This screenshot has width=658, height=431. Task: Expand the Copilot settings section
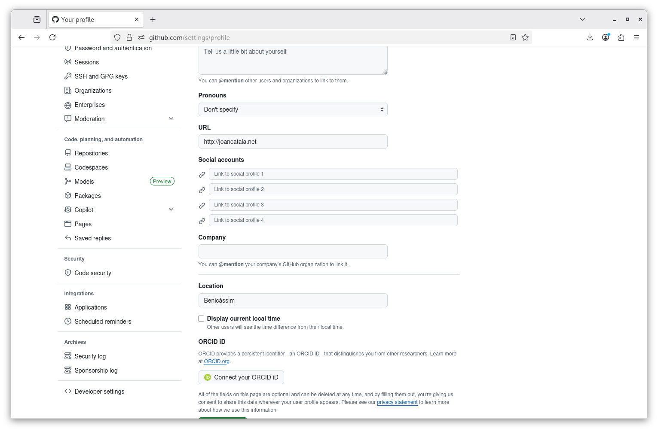171,209
